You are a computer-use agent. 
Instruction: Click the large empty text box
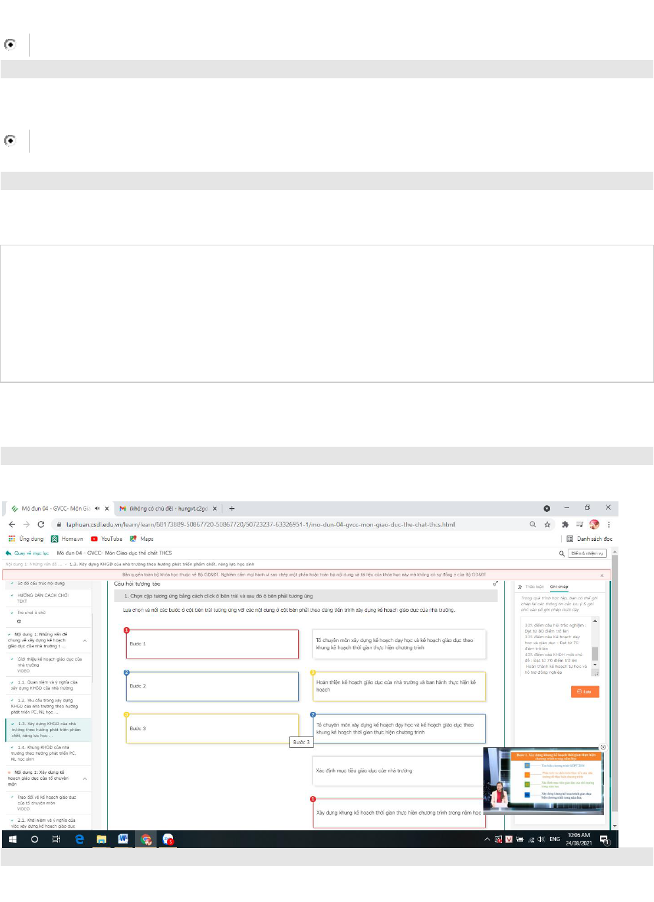pyautogui.click(x=326, y=313)
